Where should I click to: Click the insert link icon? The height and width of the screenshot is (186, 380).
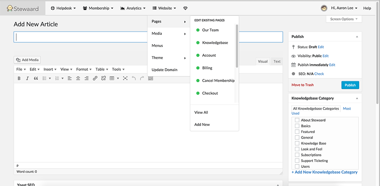click(95, 78)
